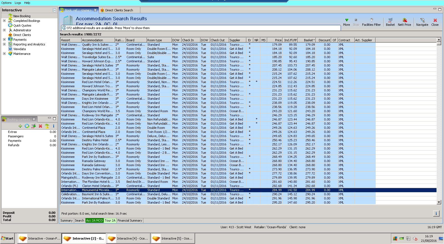This screenshot has height=244, width=444.
Task: Click the Maintenance icon in the tree
Action: coord(10,54)
